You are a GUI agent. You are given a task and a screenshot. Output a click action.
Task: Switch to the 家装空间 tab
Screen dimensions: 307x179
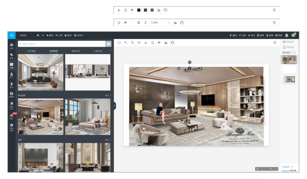[x=76, y=51]
